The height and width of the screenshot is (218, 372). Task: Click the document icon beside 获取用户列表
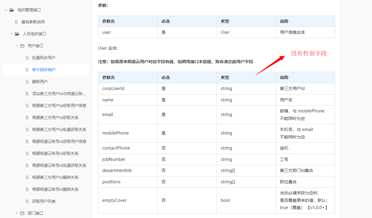(27, 201)
